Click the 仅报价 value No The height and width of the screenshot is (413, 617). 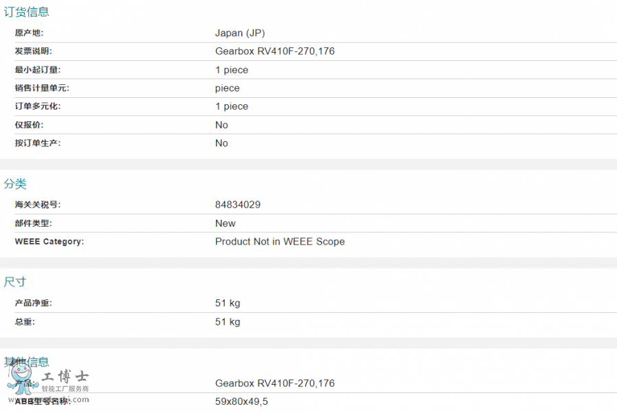pos(221,125)
